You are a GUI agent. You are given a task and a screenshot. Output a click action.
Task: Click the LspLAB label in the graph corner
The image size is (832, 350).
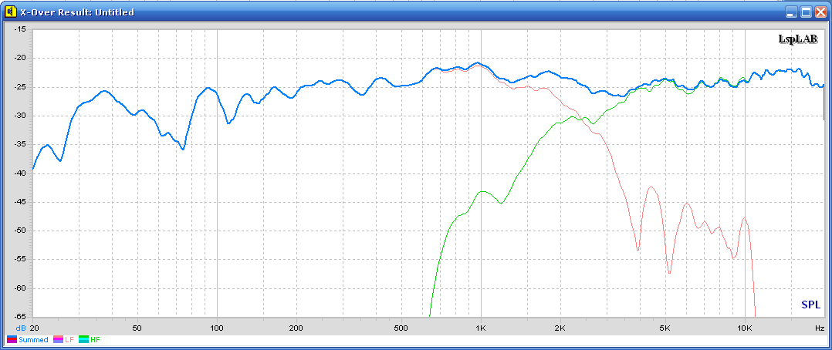[799, 39]
